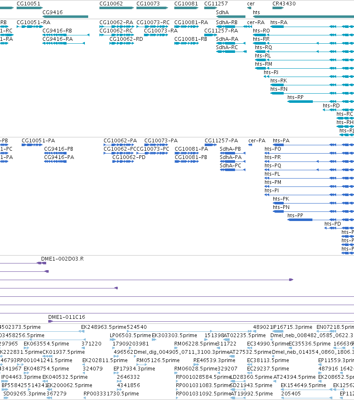Open protein label CG10062-PA

120,140
